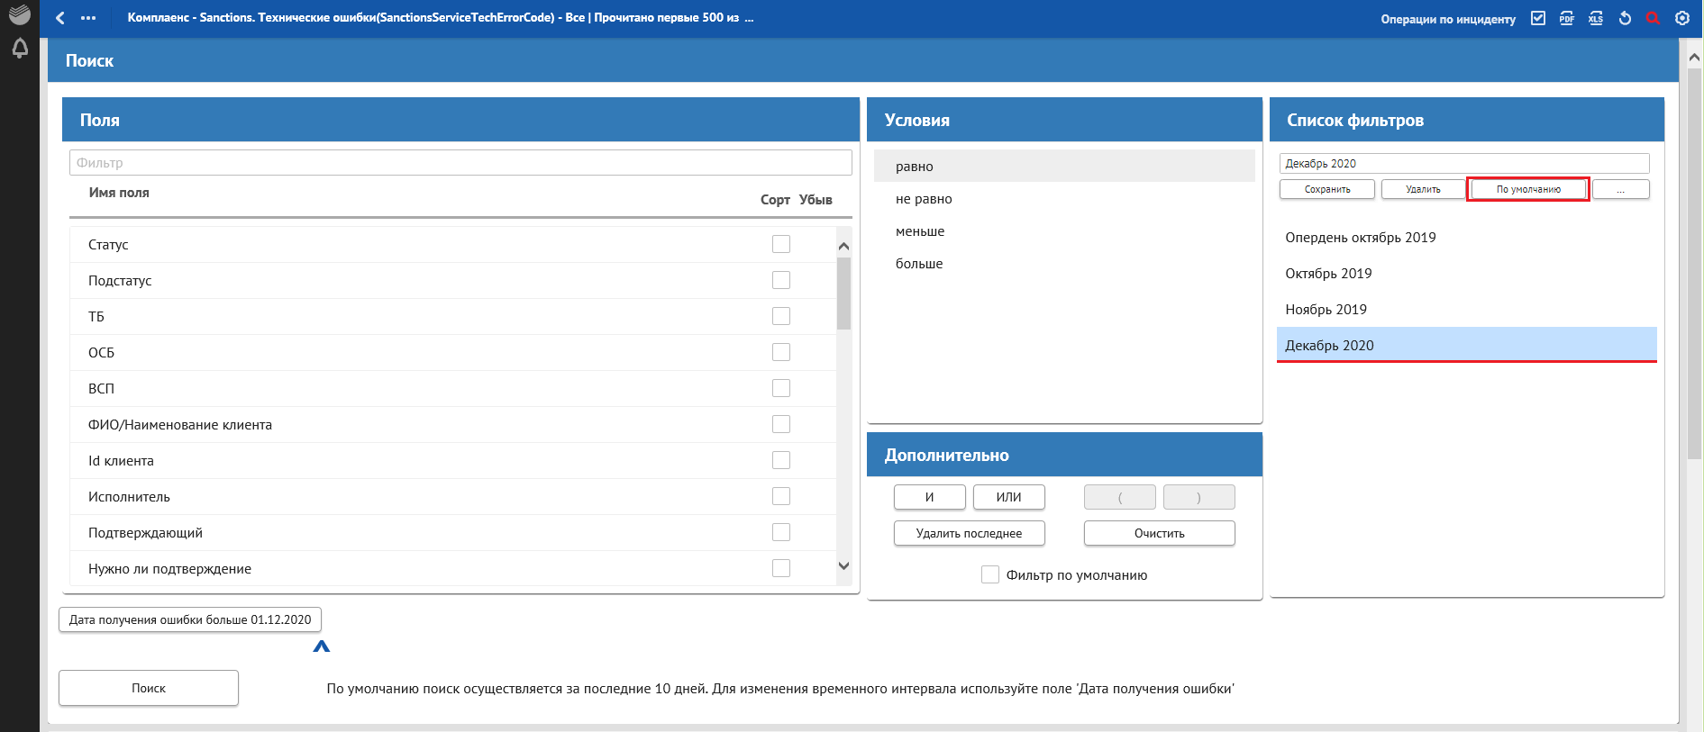Export results with the XLS icon
Screen dimensions: 1704x732
(1596, 18)
